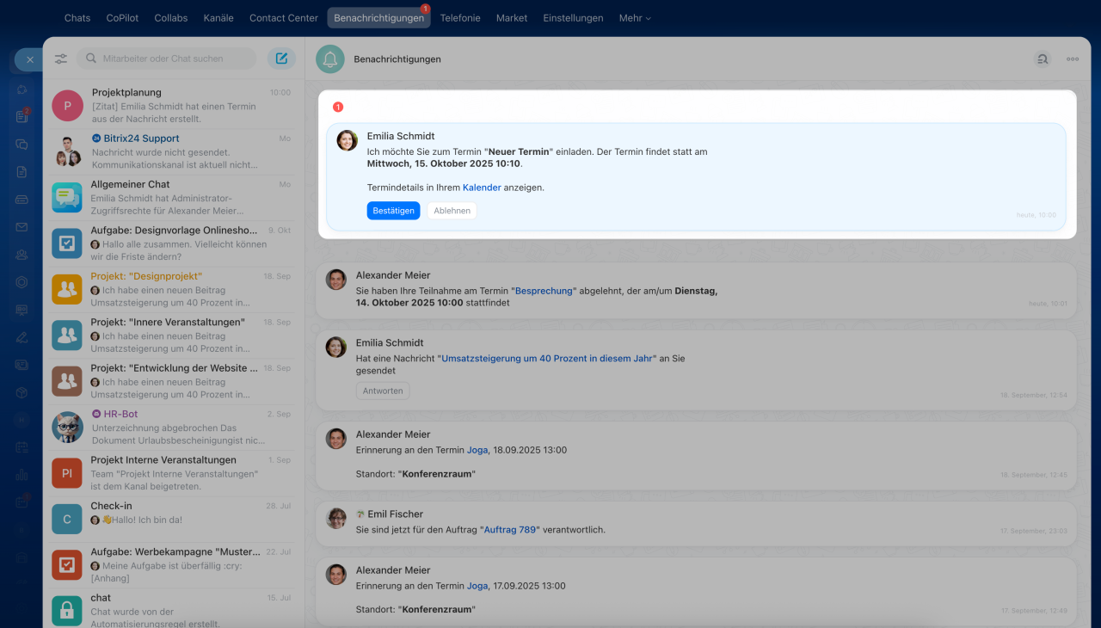Switch to the CoPilot tab
1101x628 pixels.
pos(122,18)
